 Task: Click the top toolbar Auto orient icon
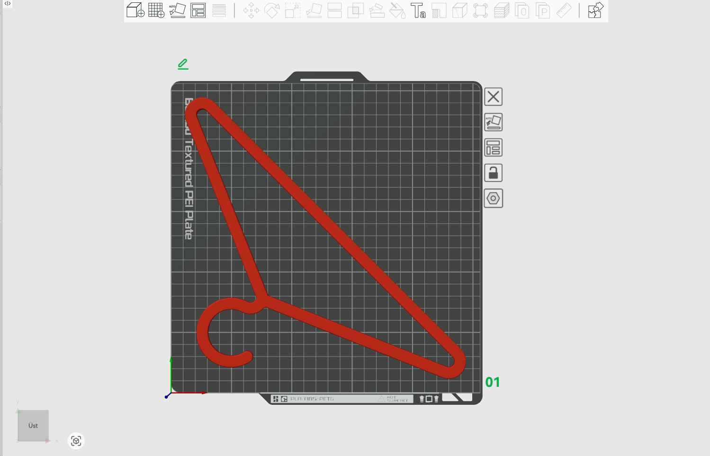point(177,10)
